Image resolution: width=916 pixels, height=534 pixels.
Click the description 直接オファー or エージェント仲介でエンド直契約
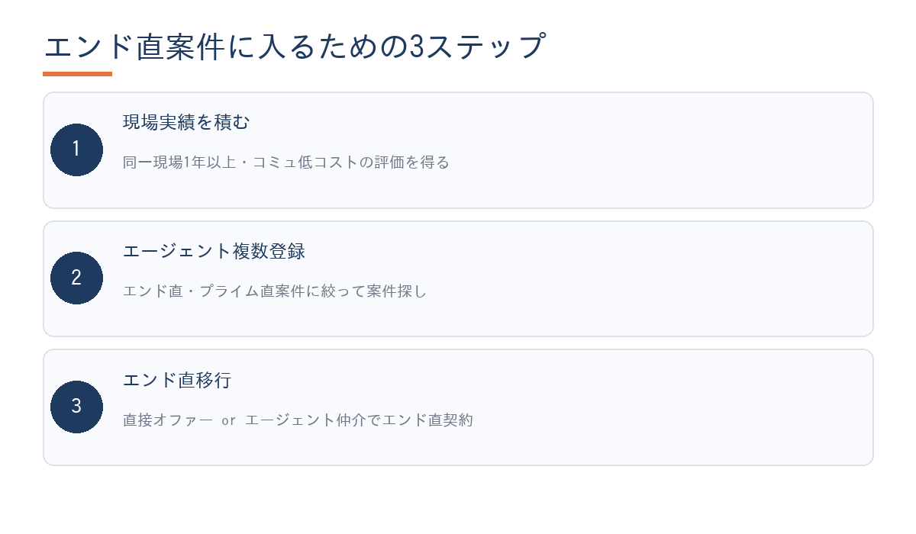[298, 420]
